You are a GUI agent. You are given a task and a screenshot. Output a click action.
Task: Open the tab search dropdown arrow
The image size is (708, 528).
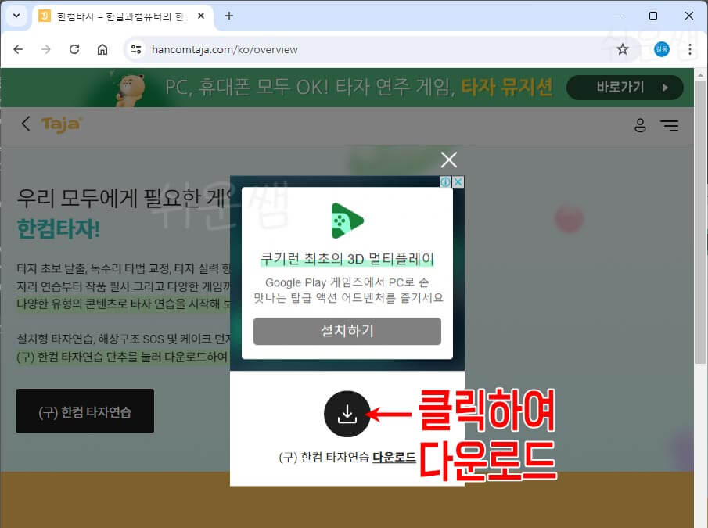point(16,16)
